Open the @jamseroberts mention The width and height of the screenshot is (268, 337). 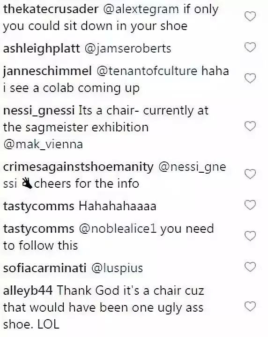coord(128,48)
